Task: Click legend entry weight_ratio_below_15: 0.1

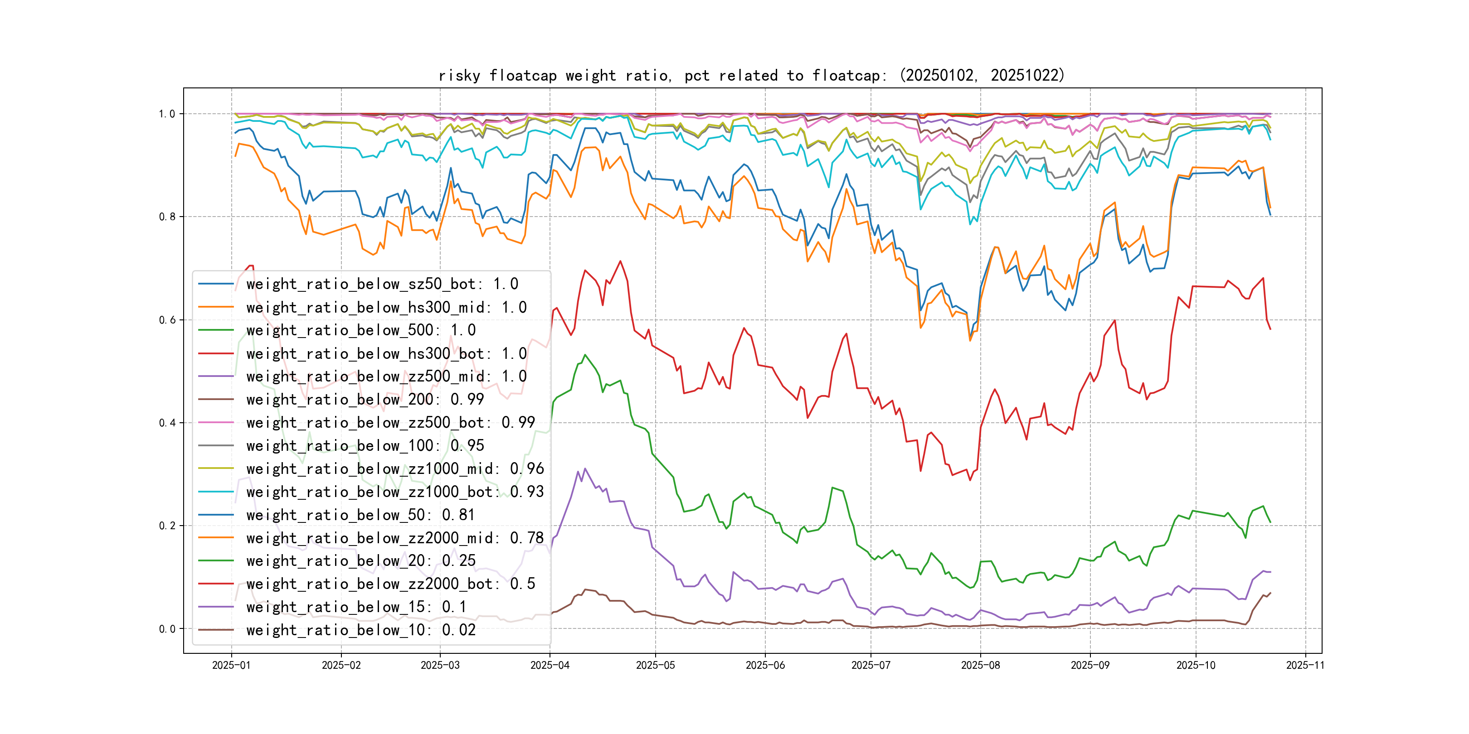Action: click(356, 607)
